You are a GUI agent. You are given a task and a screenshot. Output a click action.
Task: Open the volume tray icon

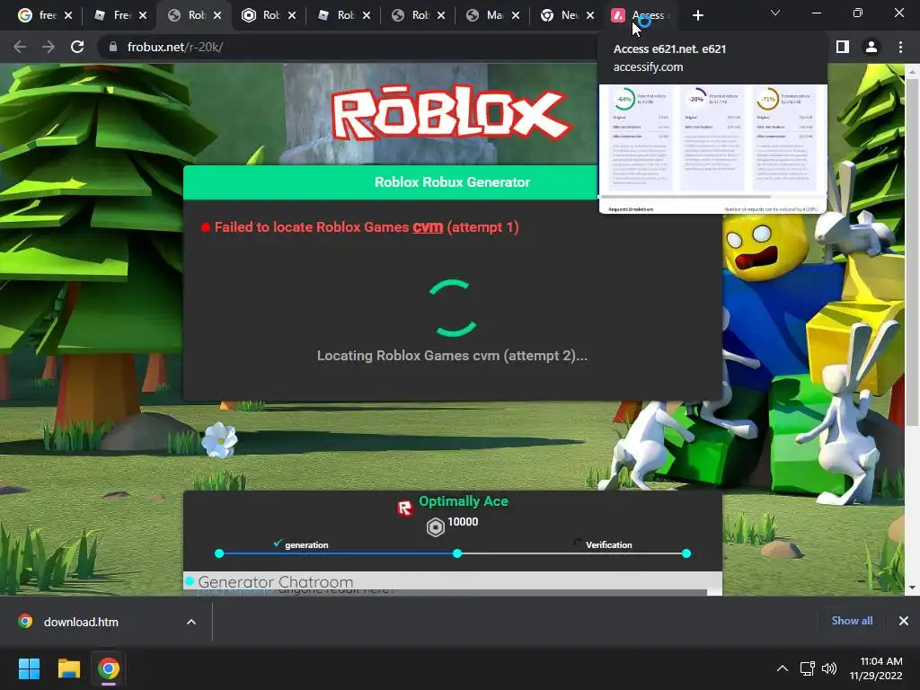click(829, 668)
